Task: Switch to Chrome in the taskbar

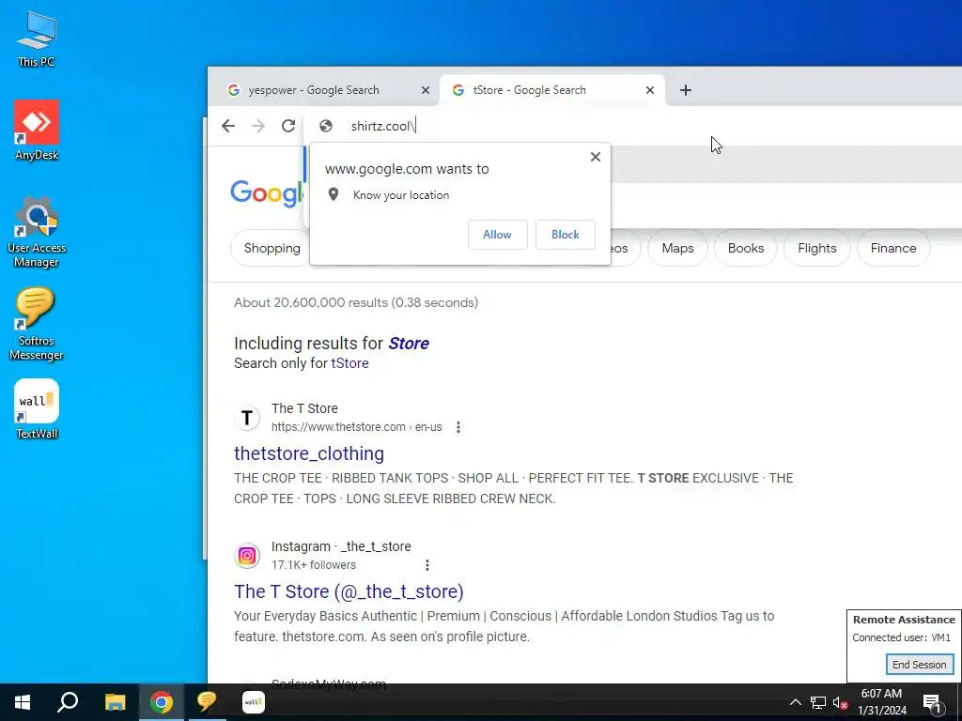Action: pyautogui.click(x=162, y=702)
